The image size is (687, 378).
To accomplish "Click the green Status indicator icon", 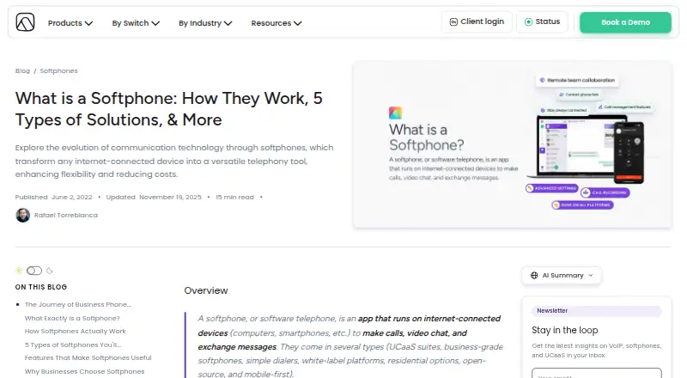I will [x=528, y=22].
